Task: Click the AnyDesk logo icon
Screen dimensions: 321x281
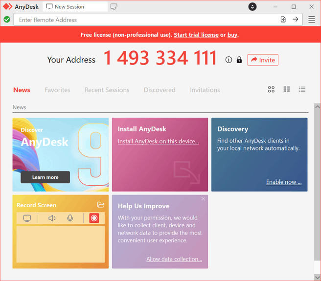Action: click(7, 6)
